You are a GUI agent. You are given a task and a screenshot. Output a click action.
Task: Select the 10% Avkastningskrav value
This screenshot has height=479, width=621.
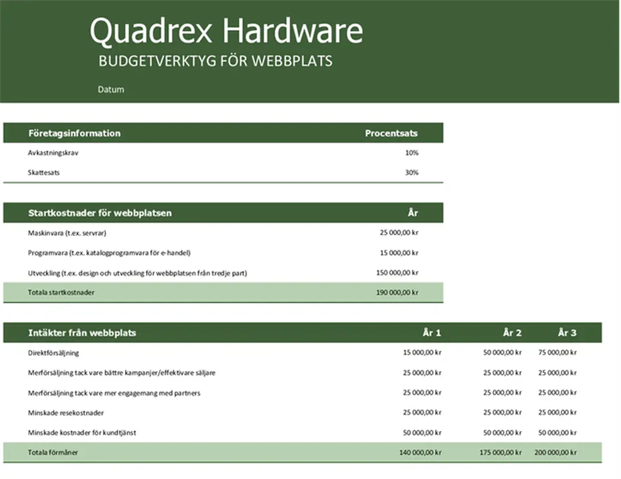click(412, 153)
